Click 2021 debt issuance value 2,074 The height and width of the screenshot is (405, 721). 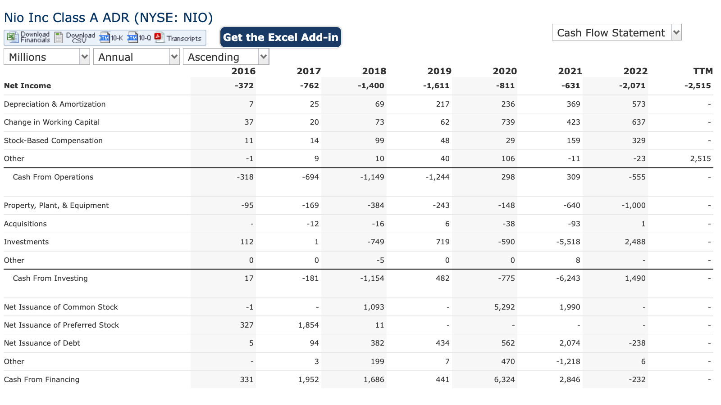tap(570, 343)
